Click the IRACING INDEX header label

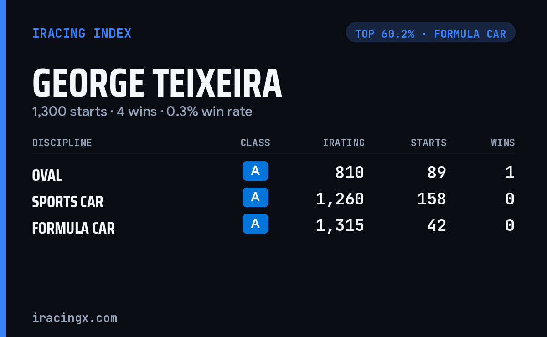tap(82, 33)
